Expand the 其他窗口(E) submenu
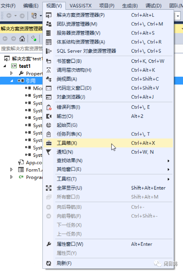The width and height of the screenshot is (183, 272). tap(108, 169)
